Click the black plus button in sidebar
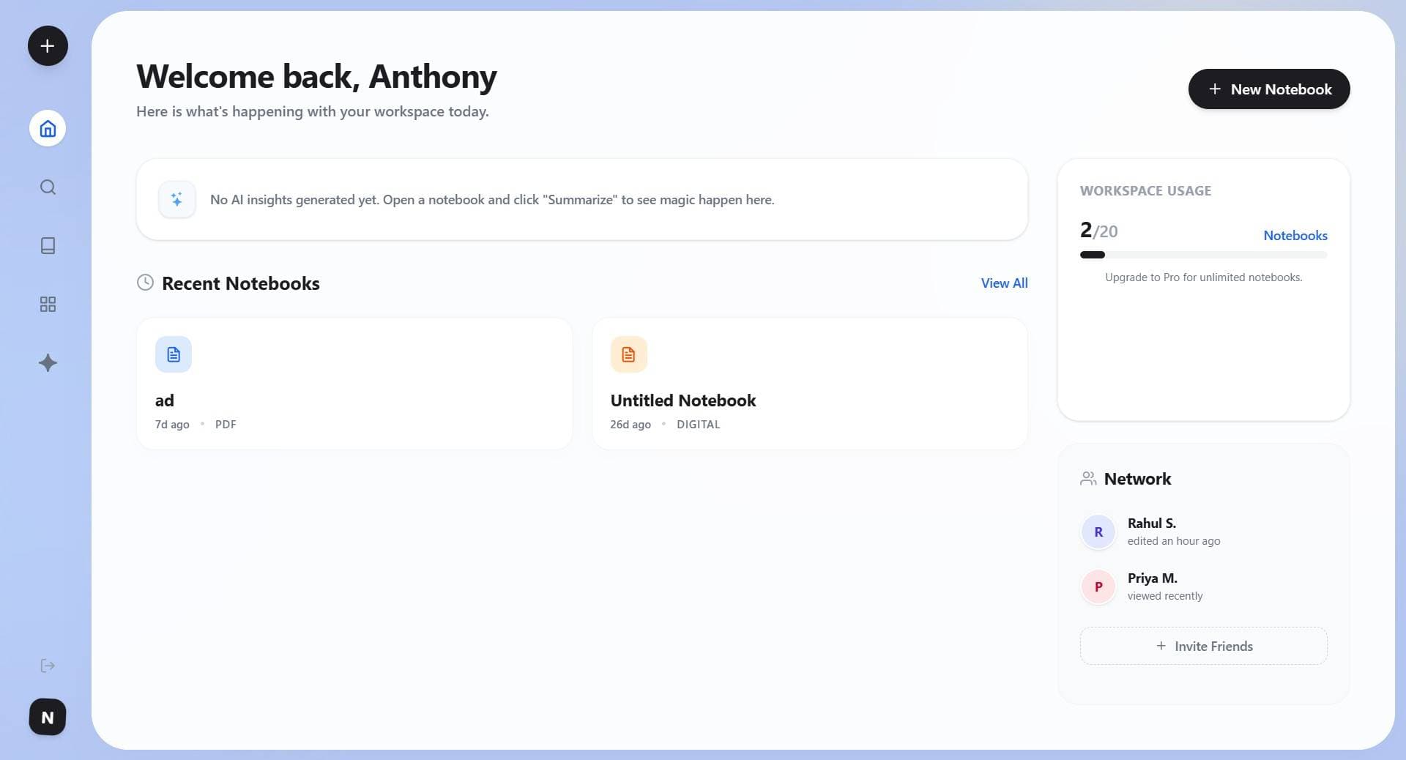The height and width of the screenshot is (760, 1406). pos(48,46)
